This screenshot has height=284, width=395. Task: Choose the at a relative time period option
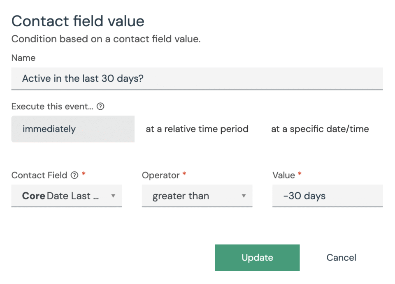coord(197,129)
